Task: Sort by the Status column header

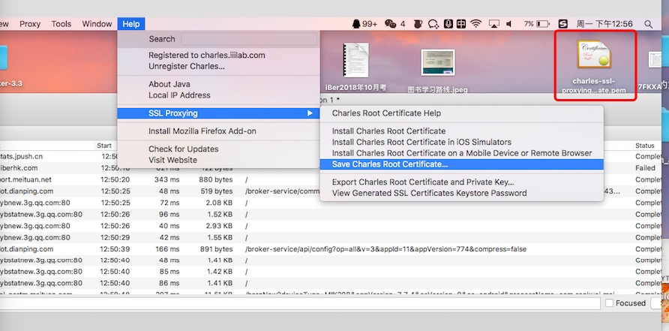Action: coord(645,146)
